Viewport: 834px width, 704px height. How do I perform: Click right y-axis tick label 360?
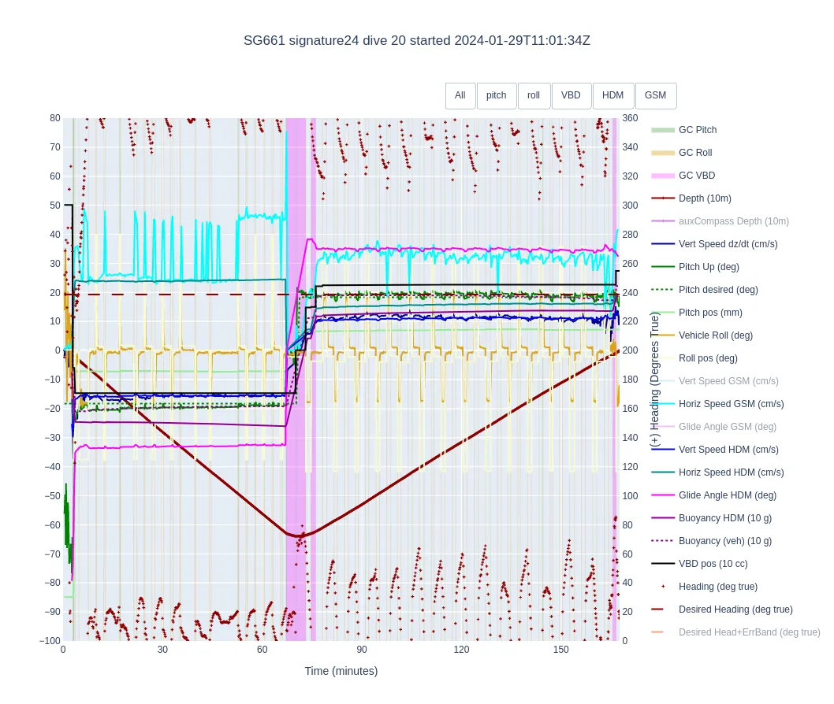pyautogui.click(x=631, y=118)
